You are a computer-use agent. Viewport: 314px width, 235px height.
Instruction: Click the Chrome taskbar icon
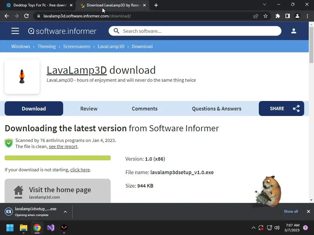(37, 228)
